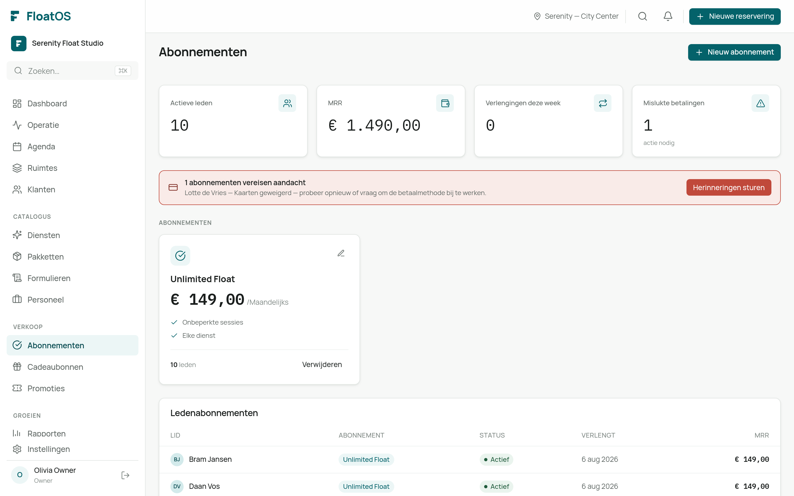Click the Nieuwe reservering button
Image resolution: width=794 pixels, height=496 pixels.
(x=735, y=17)
